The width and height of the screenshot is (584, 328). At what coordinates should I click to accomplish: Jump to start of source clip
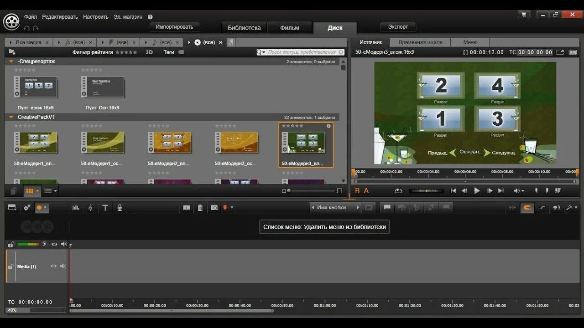pyautogui.click(x=453, y=191)
